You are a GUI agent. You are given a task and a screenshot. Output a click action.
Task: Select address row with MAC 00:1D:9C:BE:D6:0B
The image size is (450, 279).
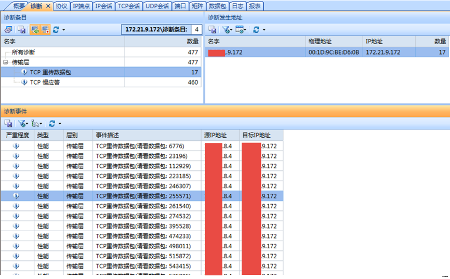pyautogui.click(x=327, y=52)
